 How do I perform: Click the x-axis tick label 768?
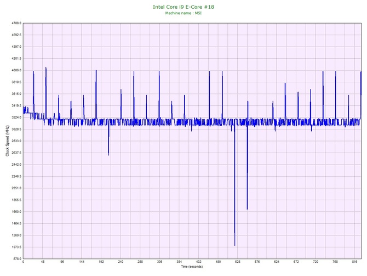tap(335, 262)
